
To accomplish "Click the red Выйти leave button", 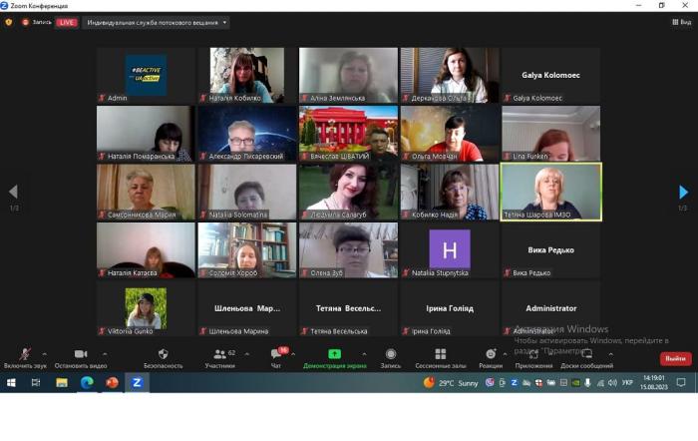I will point(675,358).
